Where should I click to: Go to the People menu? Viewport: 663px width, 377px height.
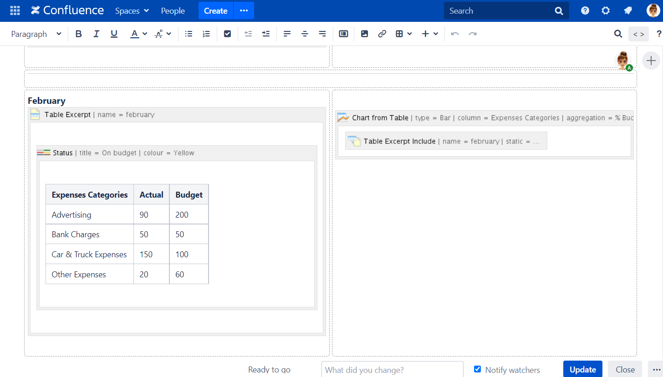(173, 10)
